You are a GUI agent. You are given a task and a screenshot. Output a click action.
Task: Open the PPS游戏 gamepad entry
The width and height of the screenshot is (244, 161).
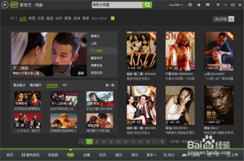[x=191, y=155]
